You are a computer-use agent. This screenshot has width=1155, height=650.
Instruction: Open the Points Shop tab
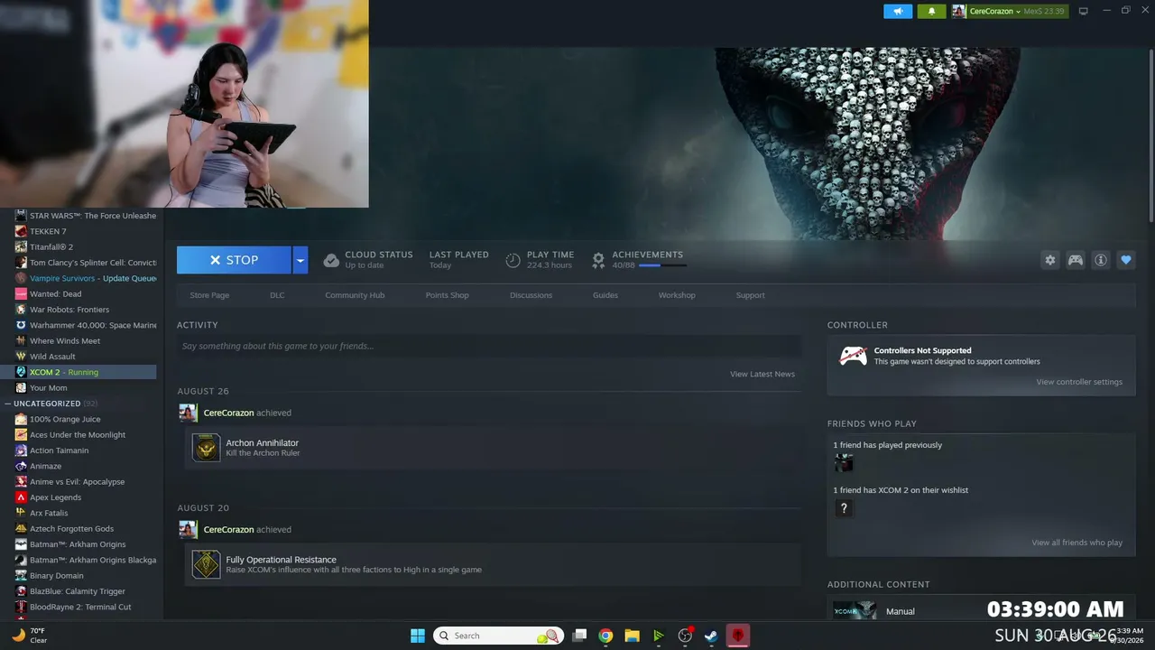pos(448,295)
